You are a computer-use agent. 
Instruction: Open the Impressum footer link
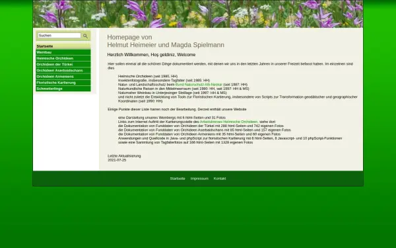(199, 179)
